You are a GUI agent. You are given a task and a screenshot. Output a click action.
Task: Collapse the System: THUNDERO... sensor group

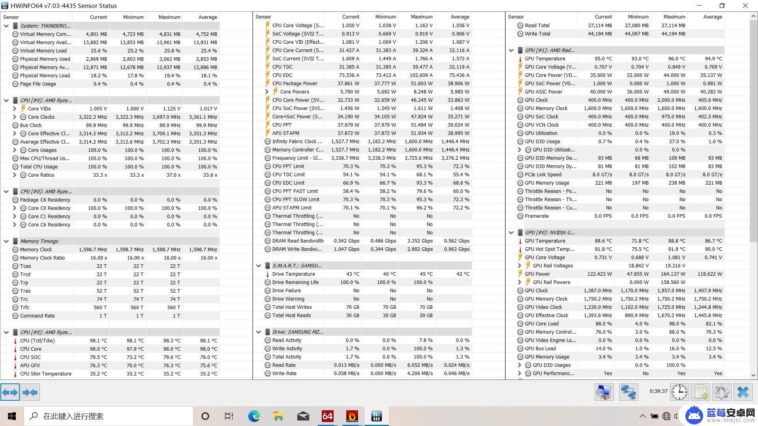click(x=6, y=26)
